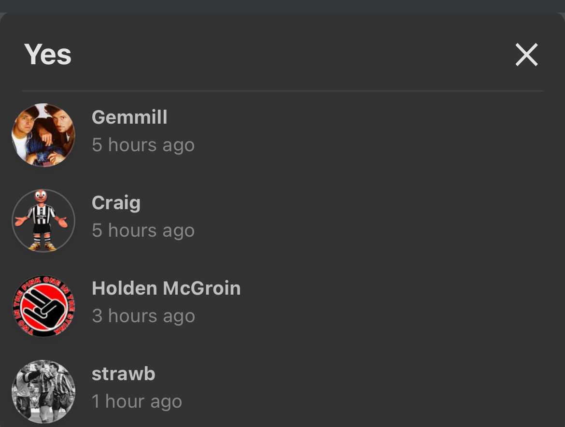Tap the separator line under the Yes header

point(282,91)
